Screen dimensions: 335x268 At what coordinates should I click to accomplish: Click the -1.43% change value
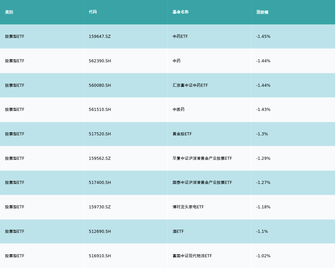coord(263,110)
